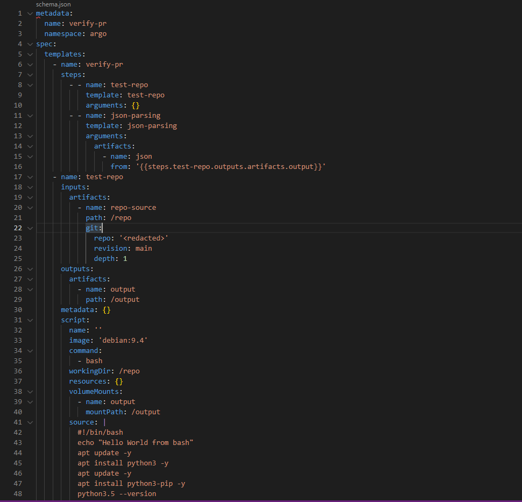The image size is (522, 502).
Task: Click line number 22 in the gutter
Action: [x=18, y=228]
